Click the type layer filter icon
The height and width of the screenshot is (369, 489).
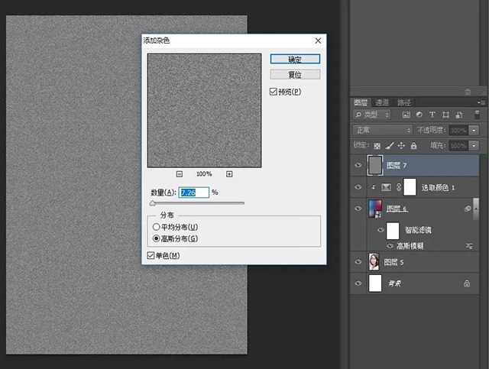pos(432,115)
